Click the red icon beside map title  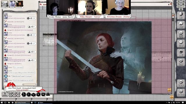pyautogui.click(x=41, y=4)
